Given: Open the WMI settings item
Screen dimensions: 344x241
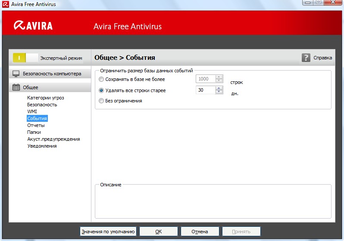Looking at the screenshot, I should (32, 111).
